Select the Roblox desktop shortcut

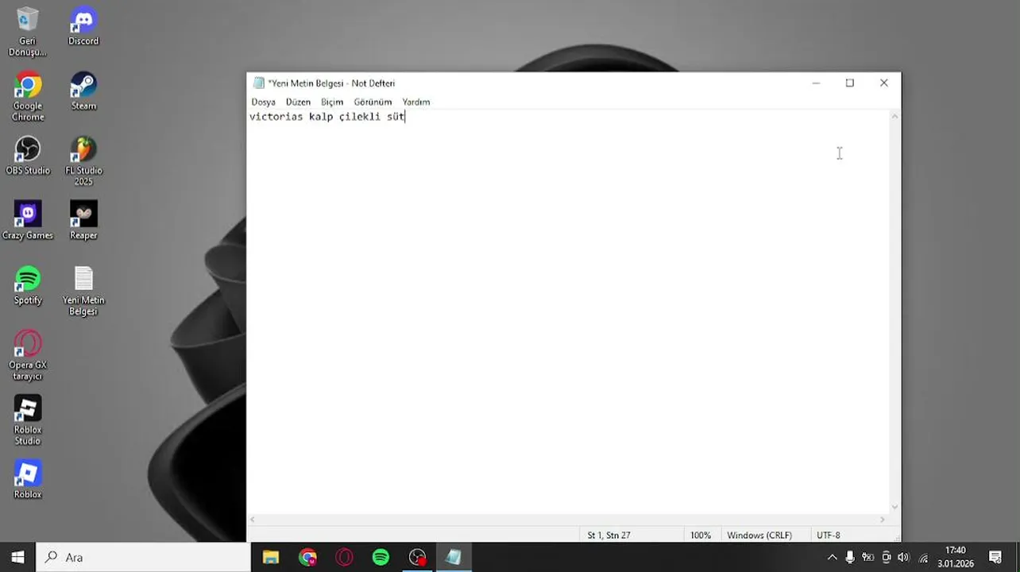click(x=28, y=480)
